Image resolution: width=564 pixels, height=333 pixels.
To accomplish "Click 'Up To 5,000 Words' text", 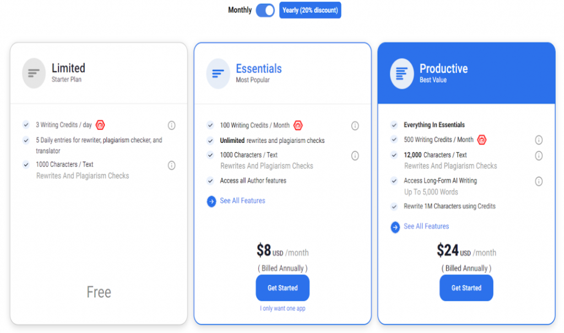I will (x=431, y=192).
